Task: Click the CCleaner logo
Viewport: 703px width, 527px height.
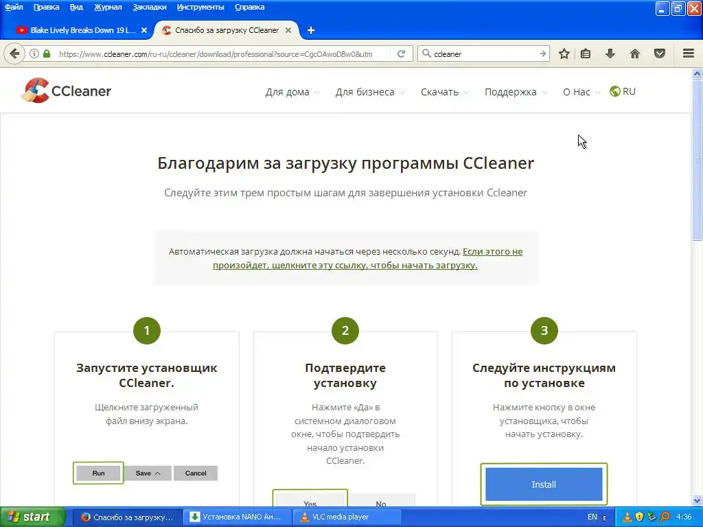Action: tap(66, 91)
